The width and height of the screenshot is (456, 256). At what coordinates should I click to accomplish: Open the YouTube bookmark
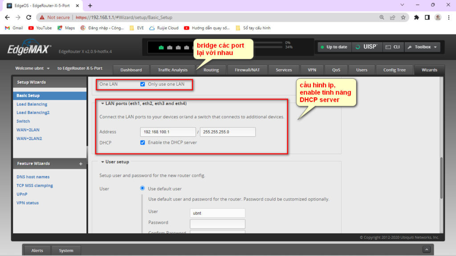pos(40,28)
